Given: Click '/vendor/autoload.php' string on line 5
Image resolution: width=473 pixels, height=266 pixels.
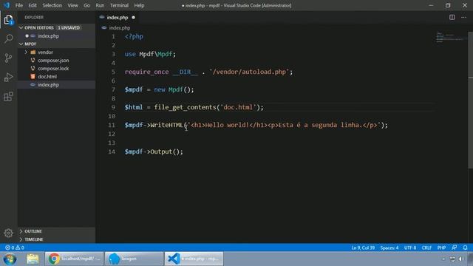Looking at the screenshot, I should click(x=249, y=72).
